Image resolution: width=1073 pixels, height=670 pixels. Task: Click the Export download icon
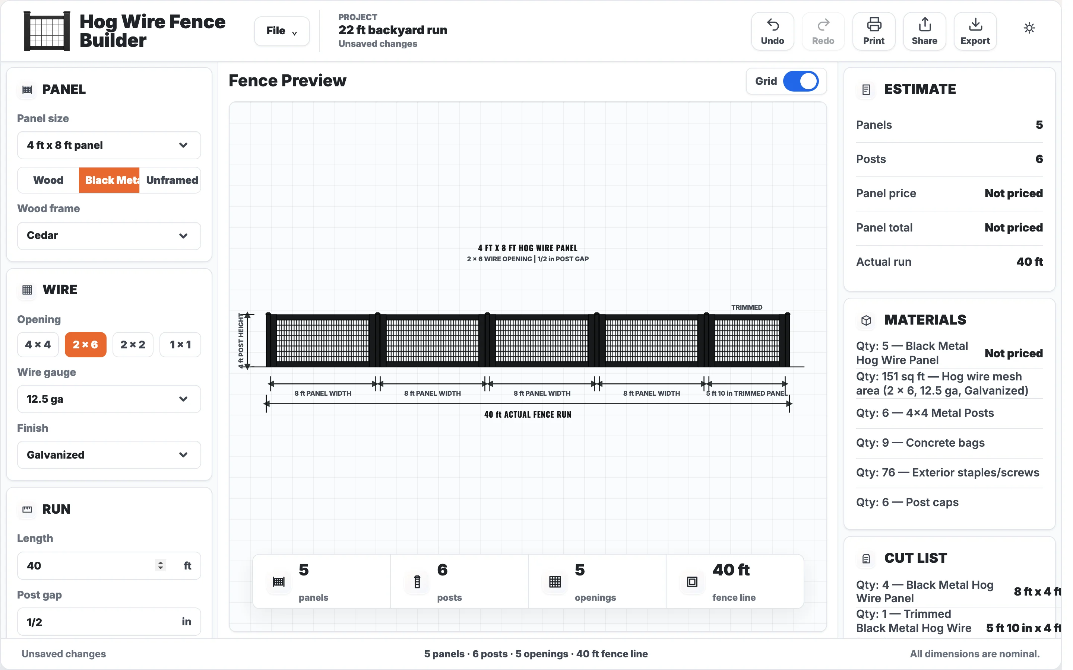[x=975, y=24]
